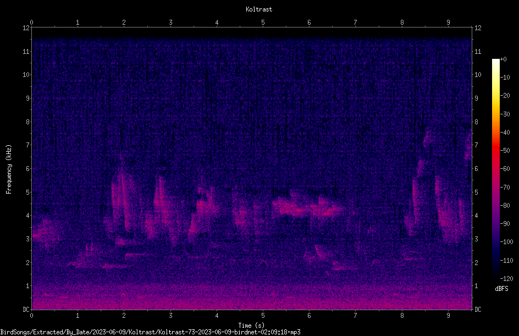Click the -120 colorbar tick label
519x336 pixels.
(x=506, y=279)
